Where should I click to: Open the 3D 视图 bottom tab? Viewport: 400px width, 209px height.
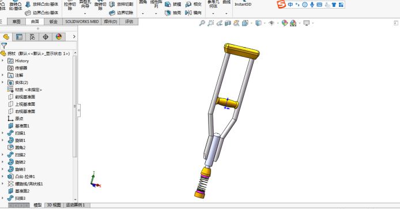(54, 205)
